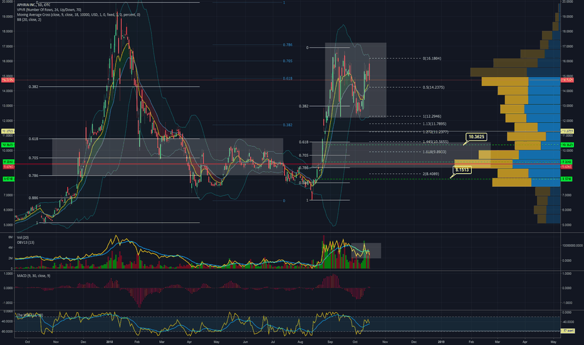
Task: Select the 1.272(11.2377) extension level label
Action: 435,132
